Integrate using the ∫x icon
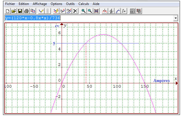The image size is (183, 116). (x=124, y=11)
